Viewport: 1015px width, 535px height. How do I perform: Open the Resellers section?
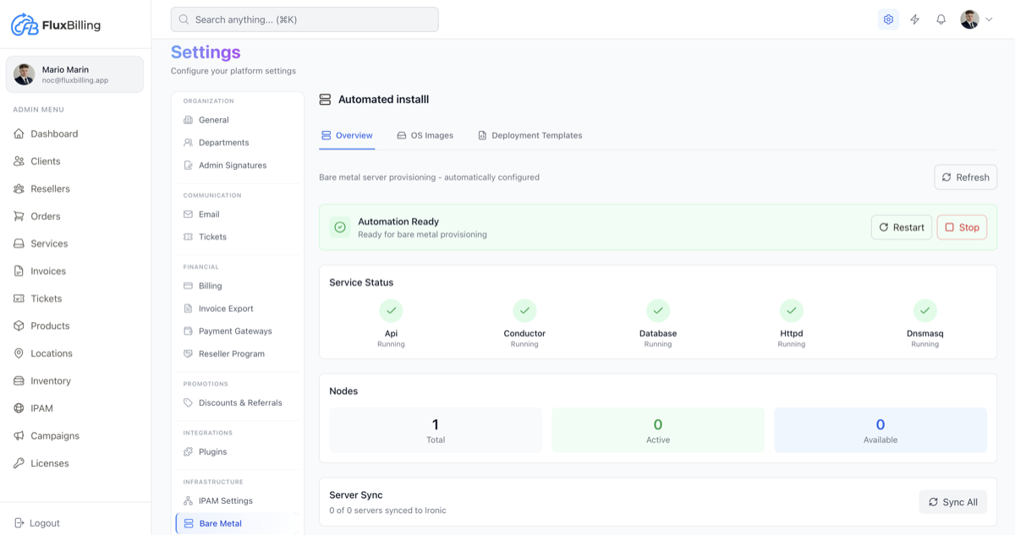point(51,188)
